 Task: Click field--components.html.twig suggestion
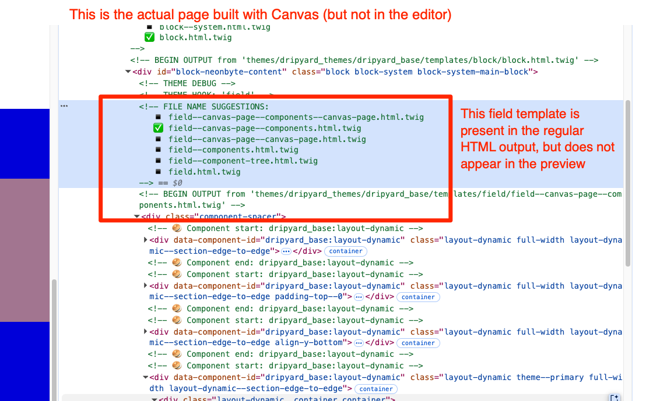pos(233,150)
